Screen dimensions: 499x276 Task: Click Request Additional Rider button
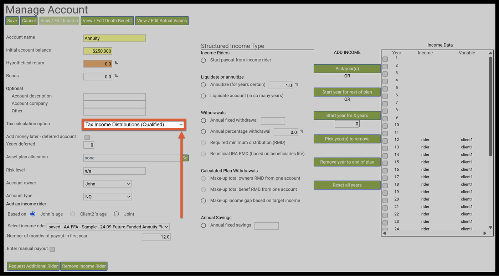(33, 266)
